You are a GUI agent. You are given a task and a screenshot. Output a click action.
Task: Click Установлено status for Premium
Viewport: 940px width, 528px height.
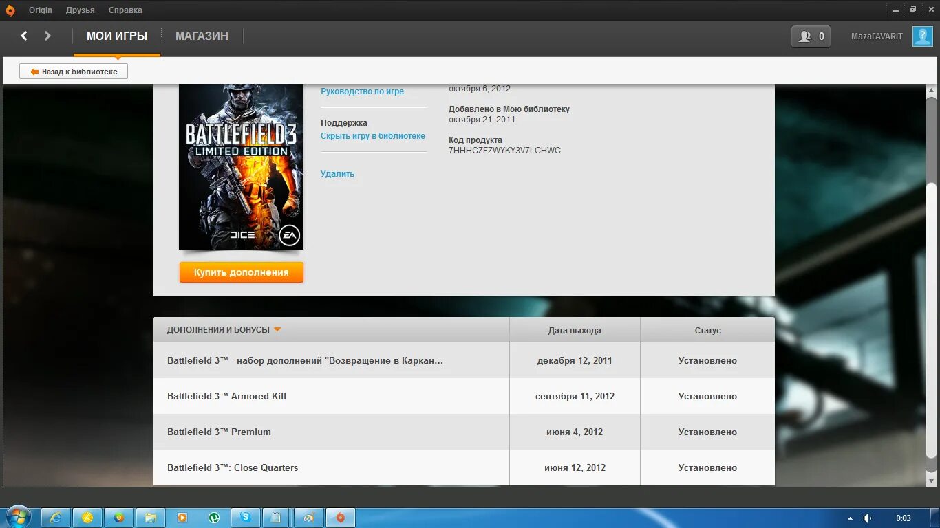coord(707,432)
